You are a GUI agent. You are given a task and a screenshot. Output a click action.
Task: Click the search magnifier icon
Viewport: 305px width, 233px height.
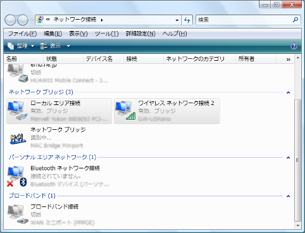point(296,20)
